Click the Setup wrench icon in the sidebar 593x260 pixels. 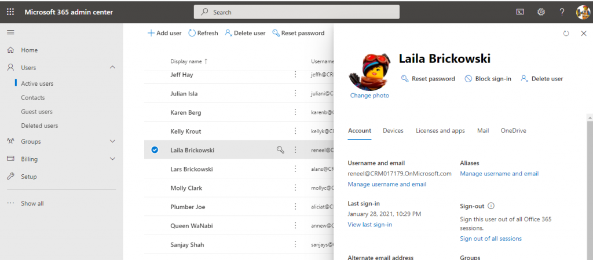[x=10, y=177]
